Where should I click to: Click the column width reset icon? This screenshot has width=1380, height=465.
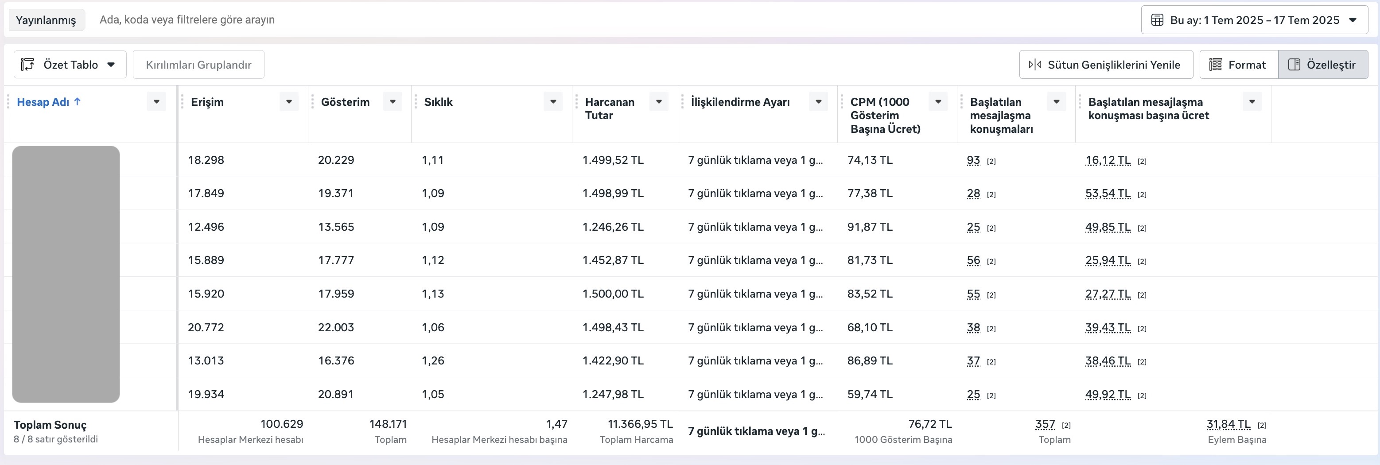point(1035,65)
